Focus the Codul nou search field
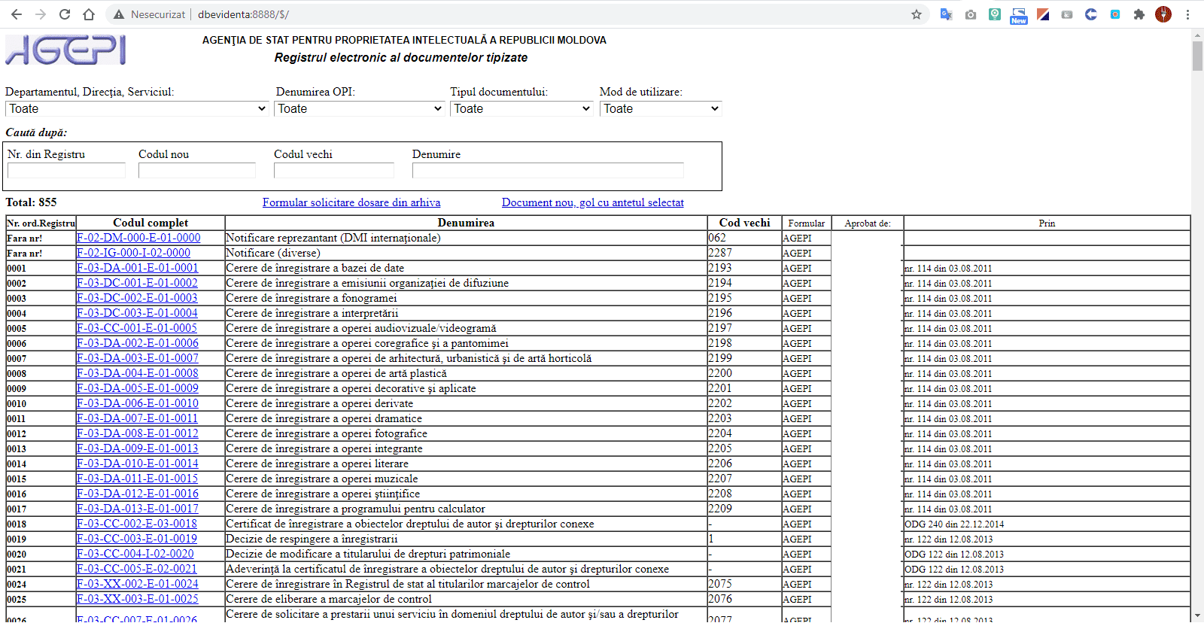This screenshot has width=1204, height=626. click(x=197, y=170)
